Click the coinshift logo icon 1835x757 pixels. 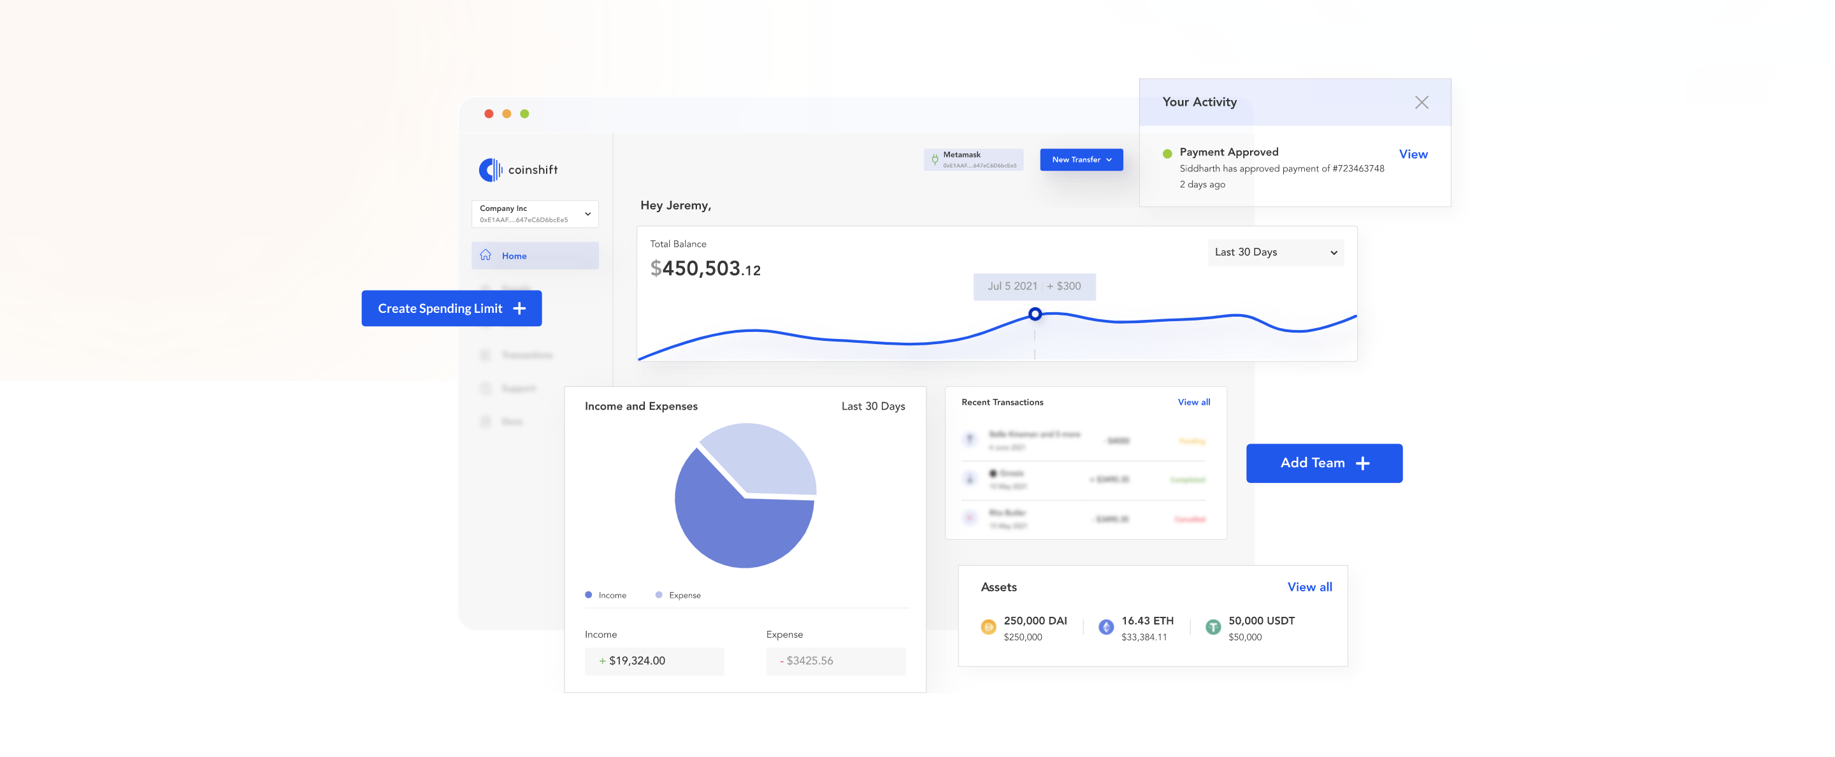point(490,169)
